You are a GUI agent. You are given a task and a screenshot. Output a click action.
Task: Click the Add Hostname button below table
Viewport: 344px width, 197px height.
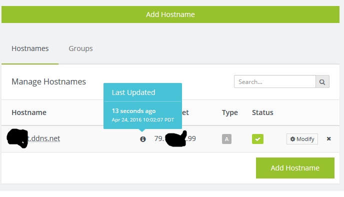(x=295, y=168)
